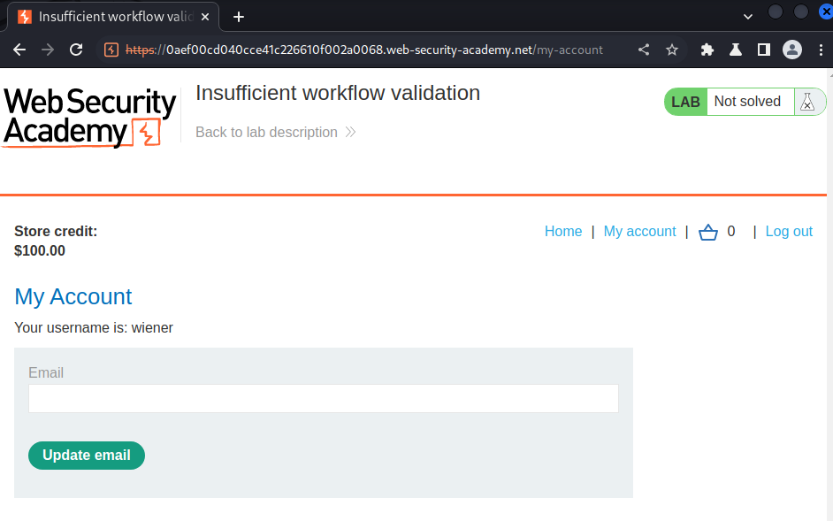Open the Chrome Labs flask icon
This screenshot has height=521, width=833.
(735, 50)
